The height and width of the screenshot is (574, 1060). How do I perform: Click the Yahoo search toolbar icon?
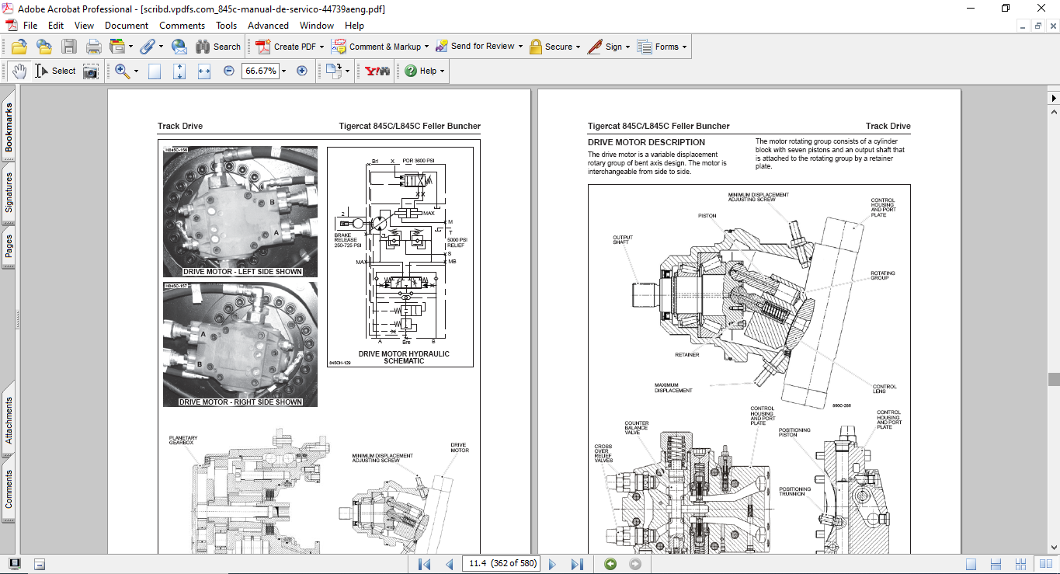point(377,71)
